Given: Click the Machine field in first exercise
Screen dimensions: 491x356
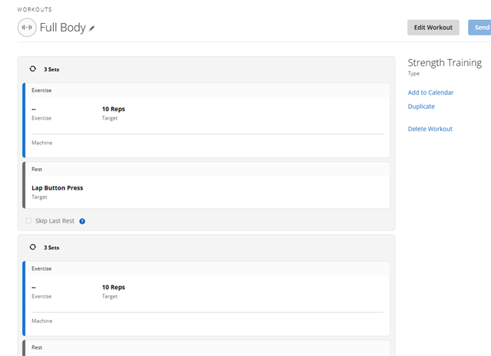Looking at the screenshot, I should (x=42, y=143).
